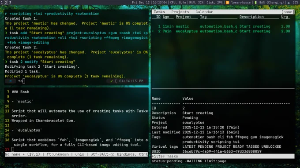Click the Project column header
The height and width of the screenshot is (168, 300).
point(183,17)
